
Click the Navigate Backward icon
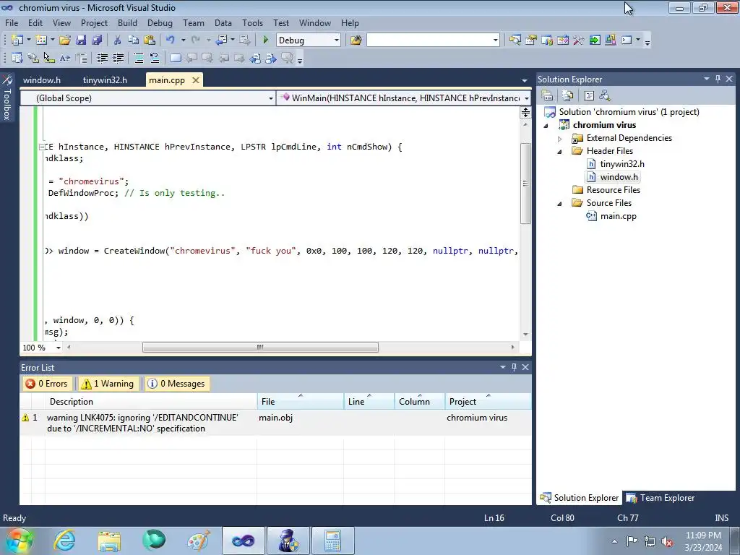pos(221,40)
